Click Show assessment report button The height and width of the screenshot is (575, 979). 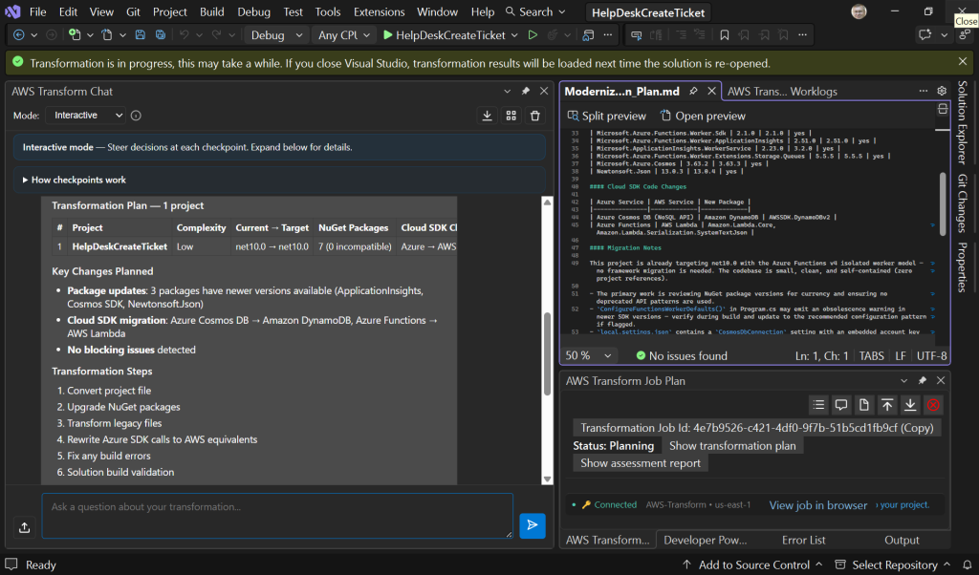(x=640, y=462)
